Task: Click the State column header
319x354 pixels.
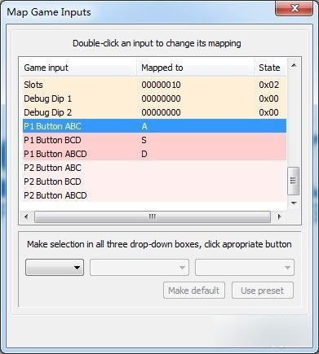Action: pyautogui.click(x=270, y=68)
